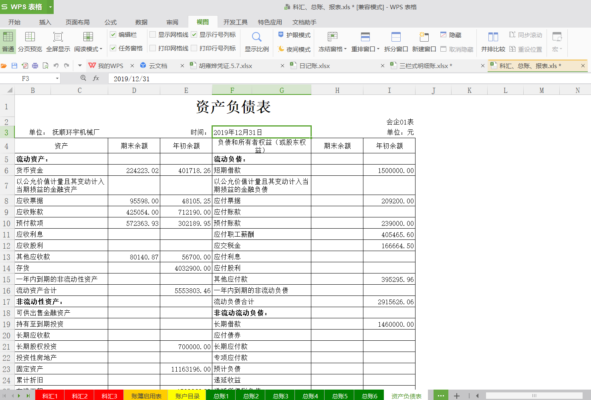Switch to sheet tab 总账3

click(280, 396)
